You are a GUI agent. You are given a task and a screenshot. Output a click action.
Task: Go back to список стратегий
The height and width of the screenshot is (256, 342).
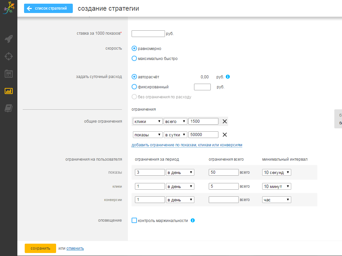(48, 8)
